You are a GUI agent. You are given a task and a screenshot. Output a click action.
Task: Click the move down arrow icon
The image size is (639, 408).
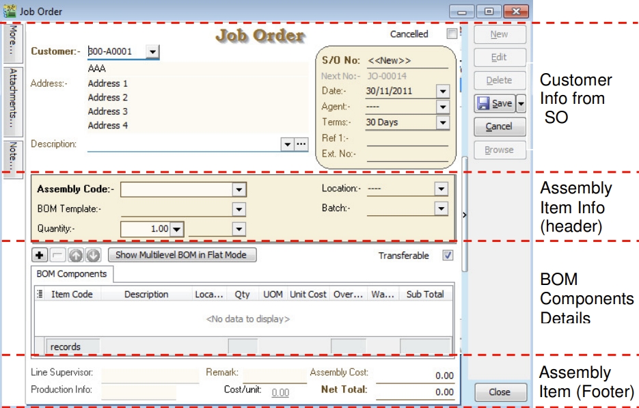click(94, 256)
